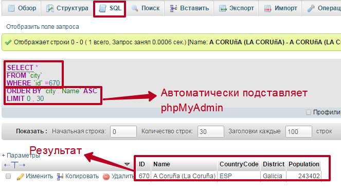Open the Экспорт tab
This screenshot has width=341, height=188.
point(236,8)
